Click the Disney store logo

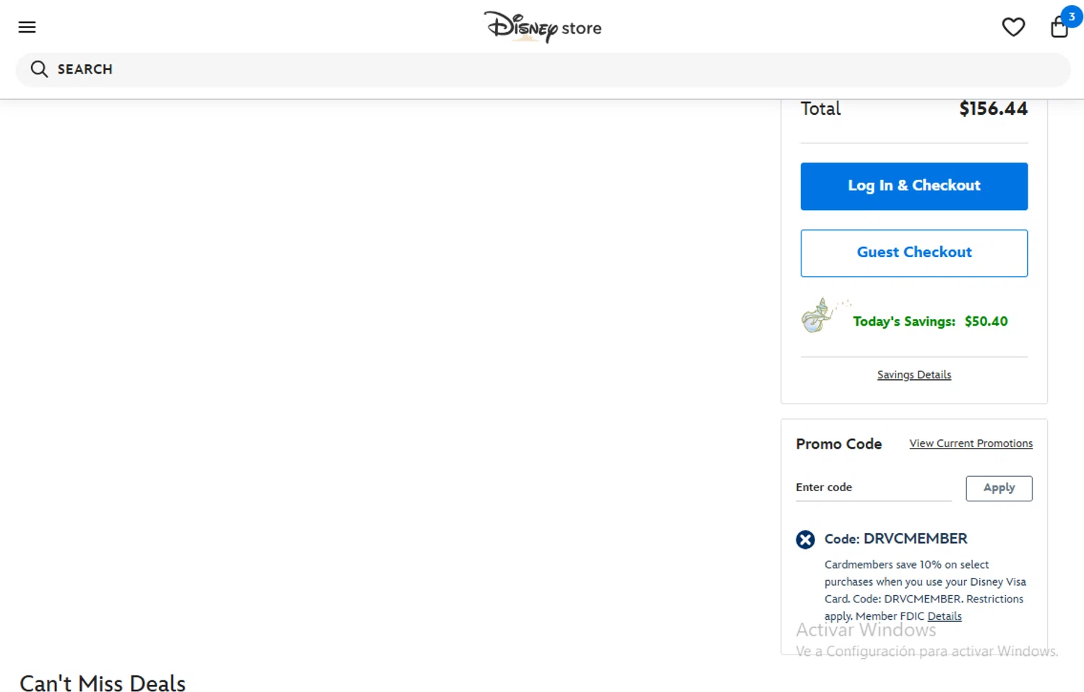tap(542, 27)
